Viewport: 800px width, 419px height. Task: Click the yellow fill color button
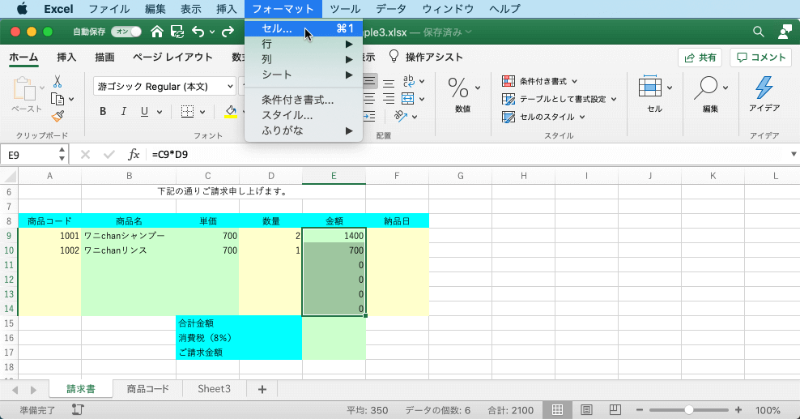[x=231, y=112]
